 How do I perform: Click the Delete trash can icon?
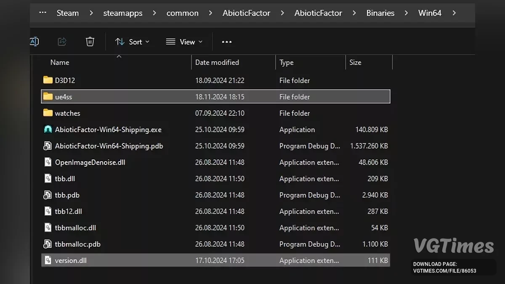(90, 41)
